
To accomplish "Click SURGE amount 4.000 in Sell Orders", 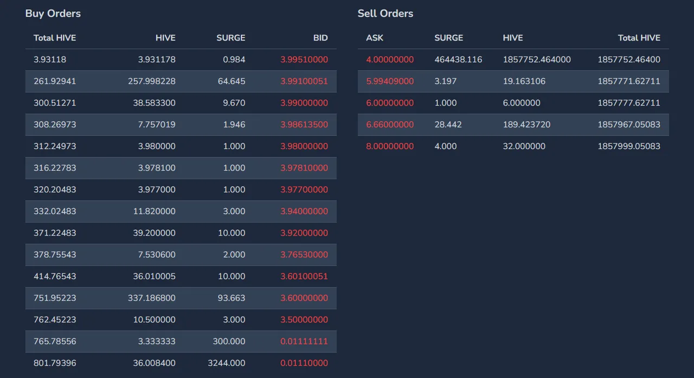I will tap(446, 146).
